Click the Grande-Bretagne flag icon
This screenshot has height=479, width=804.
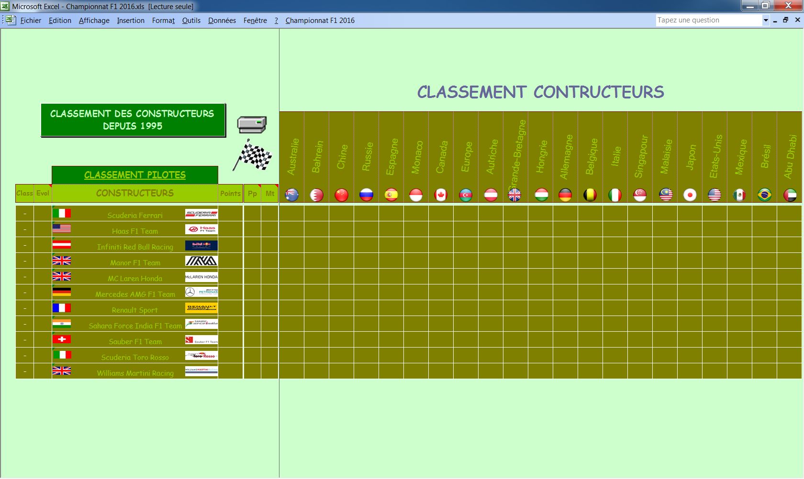pyautogui.click(x=515, y=195)
